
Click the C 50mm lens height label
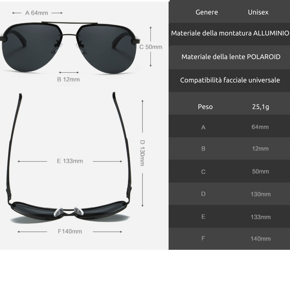click(x=151, y=47)
